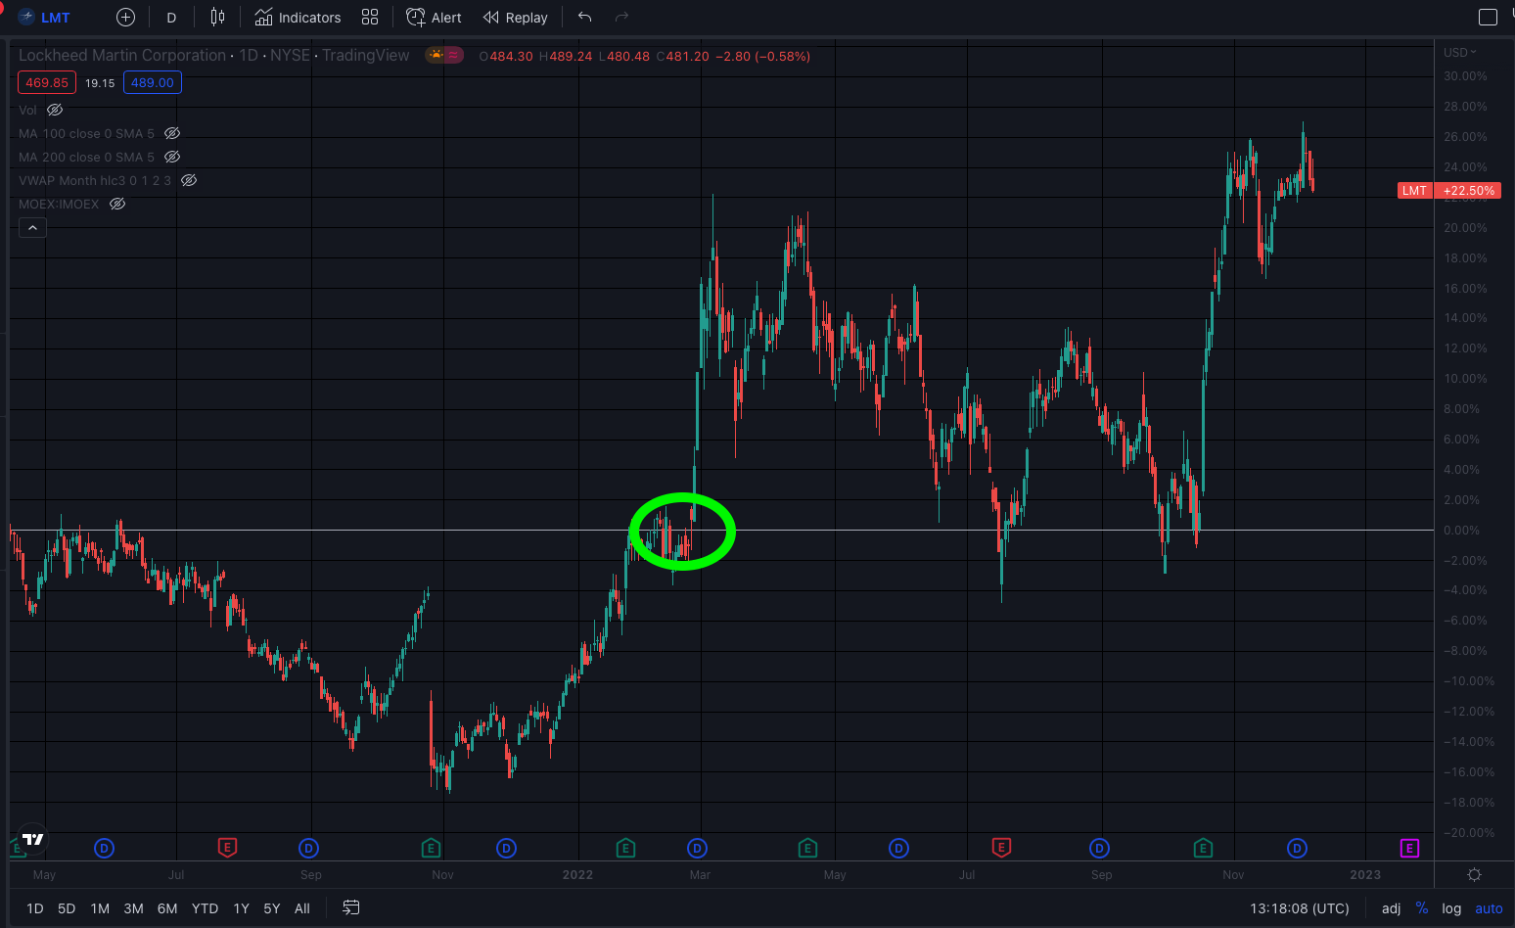Start bar Replay mode
The width and height of the screenshot is (1515, 928).
click(516, 18)
